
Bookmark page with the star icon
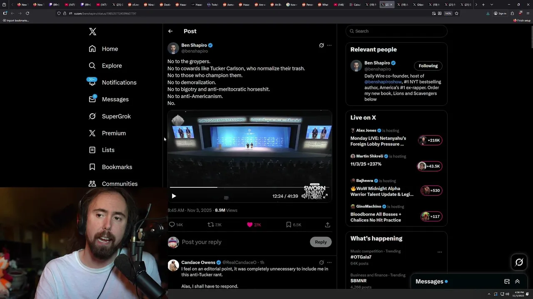(456, 13)
